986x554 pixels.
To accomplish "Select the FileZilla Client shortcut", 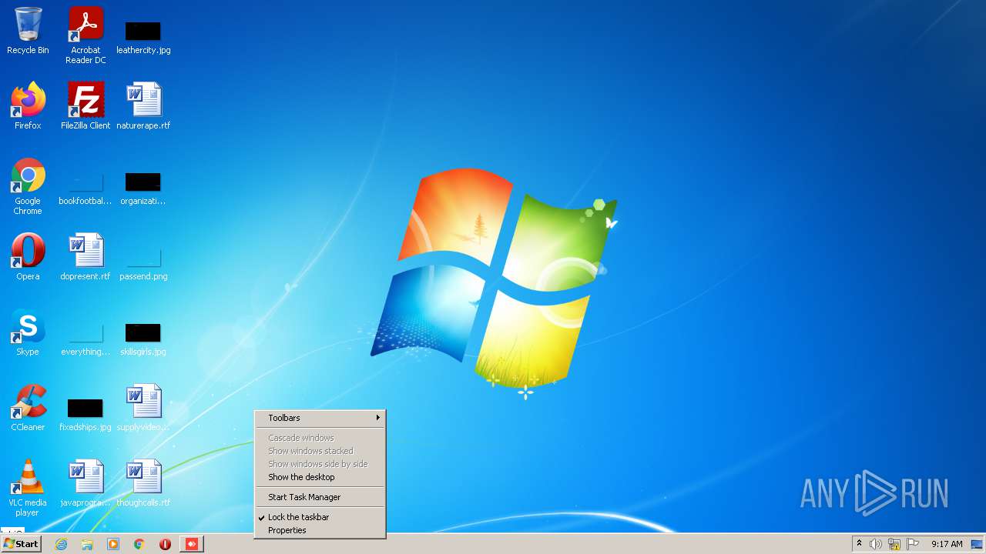I will tap(86, 106).
